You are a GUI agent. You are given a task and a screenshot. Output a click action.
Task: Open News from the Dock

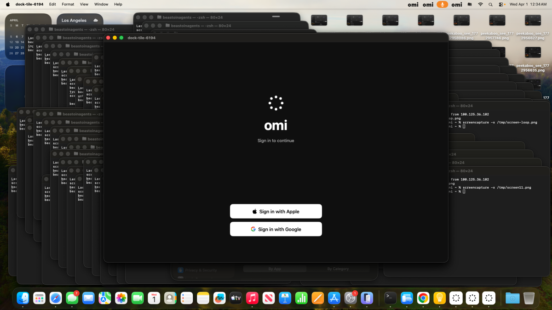[x=269, y=298]
